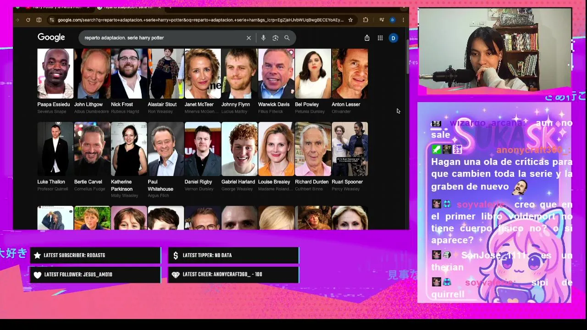Open the Chrome profile avatar D in toolbar

393,20
